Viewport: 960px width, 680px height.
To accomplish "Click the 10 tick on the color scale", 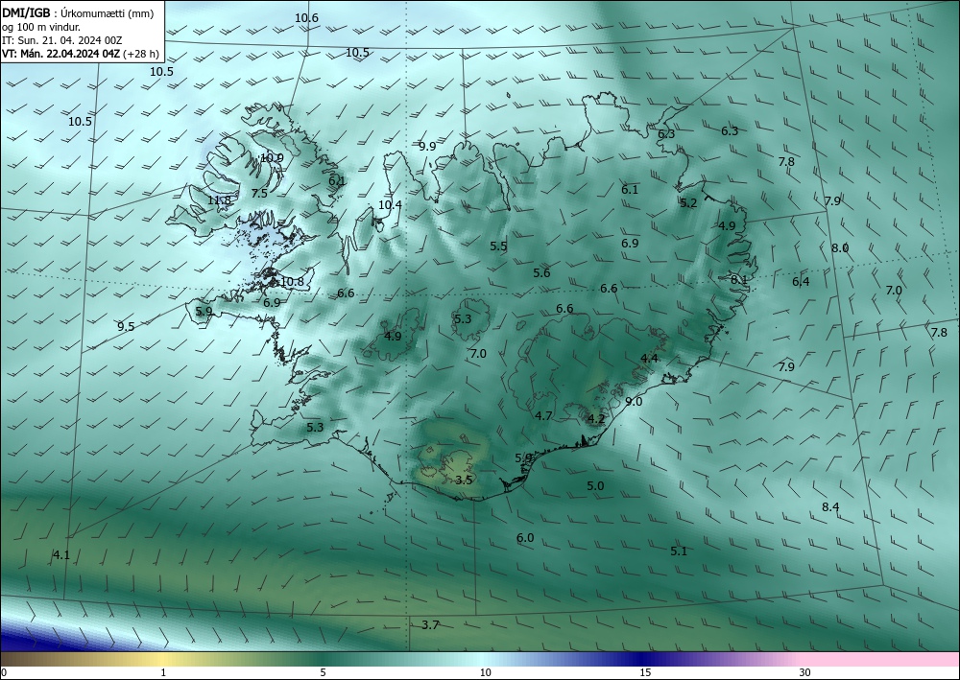I will (x=485, y=673).
